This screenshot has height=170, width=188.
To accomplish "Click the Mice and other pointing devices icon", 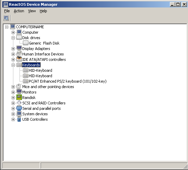I will tap(19, 86).
